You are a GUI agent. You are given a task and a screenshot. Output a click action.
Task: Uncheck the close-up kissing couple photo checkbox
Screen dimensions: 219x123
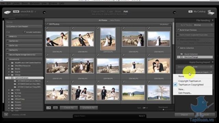click(149, 55)
